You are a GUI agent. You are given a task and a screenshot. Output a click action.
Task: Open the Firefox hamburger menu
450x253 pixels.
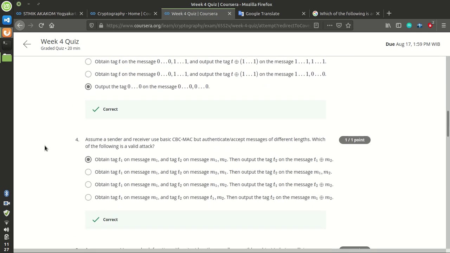[x=443, y=25]
